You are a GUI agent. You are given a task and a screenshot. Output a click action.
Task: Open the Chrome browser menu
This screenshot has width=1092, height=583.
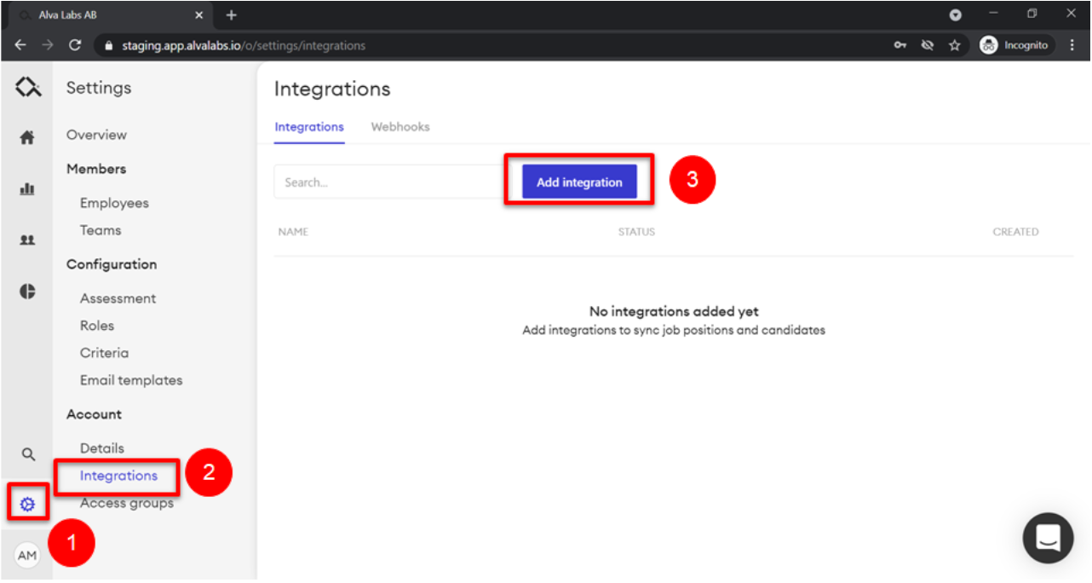point(1072,44)
